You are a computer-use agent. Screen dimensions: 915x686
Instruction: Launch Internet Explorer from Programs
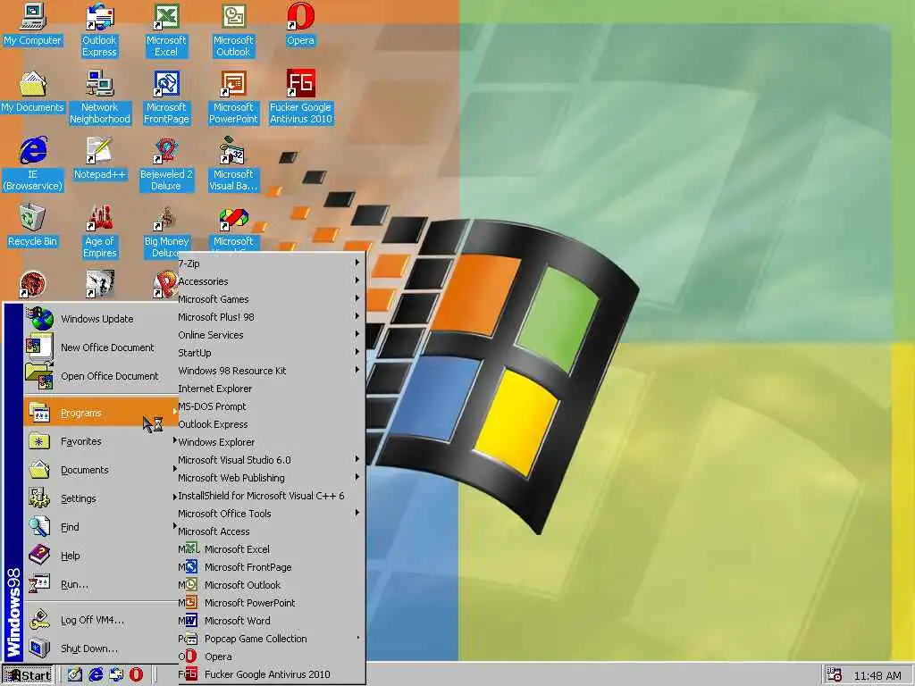point(271,389)
